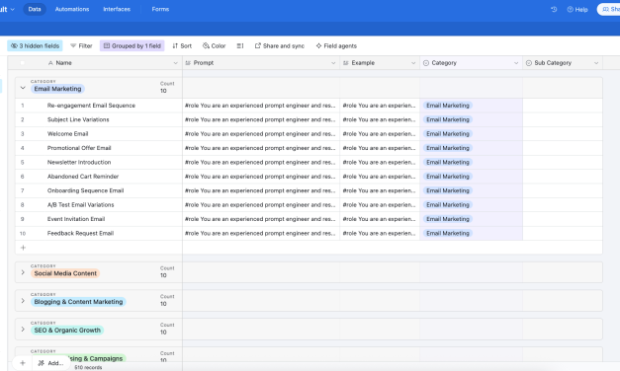Click the Example cell of Event Invitation Email row

click(380, 219)
